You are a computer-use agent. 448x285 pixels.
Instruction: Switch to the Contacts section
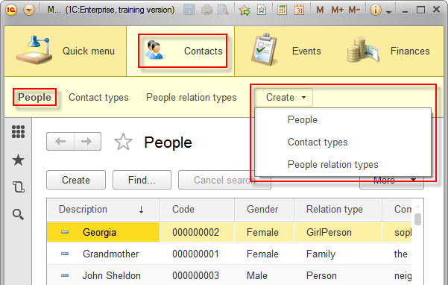180,51
